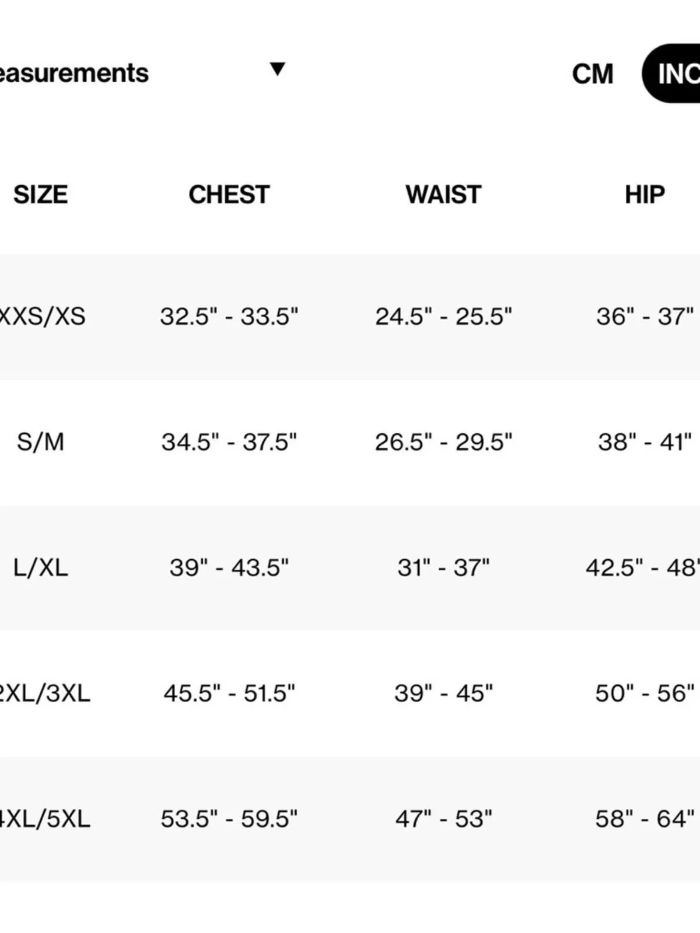Click hip value 38" - 41"
The height and width of the screenshot is (933, 700).
tap(645, 442)
